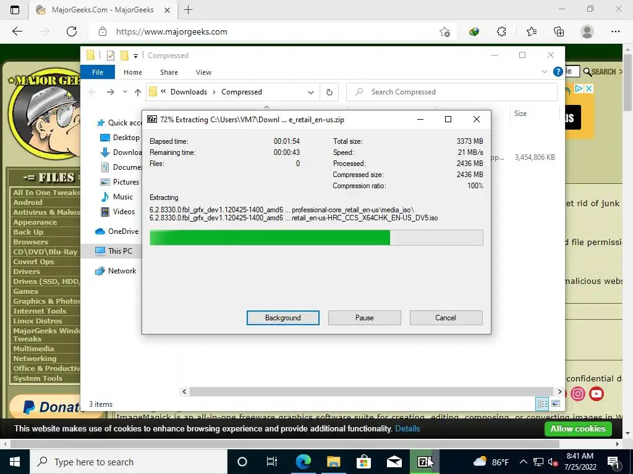
Task: Reload the MajorGeeks page
Action: (x=72, y=31)
